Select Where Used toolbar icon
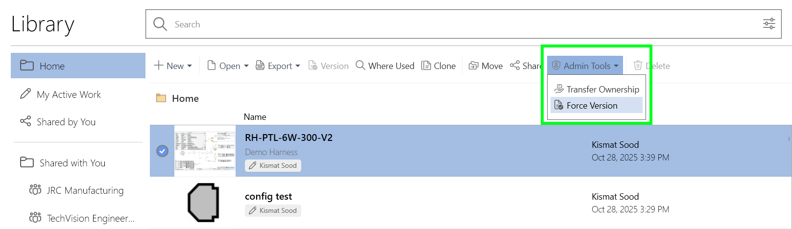Screen dimensions: 792x229 pyautogui.click(x=360, y=66)
